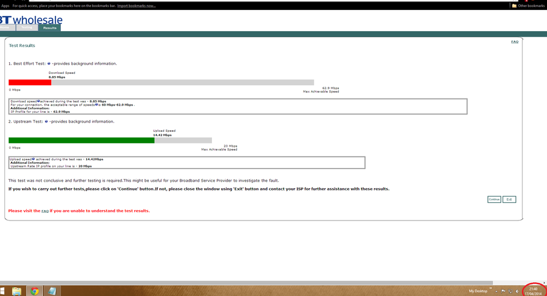Click the blue notepad app on the taskbar

(52, 291)
